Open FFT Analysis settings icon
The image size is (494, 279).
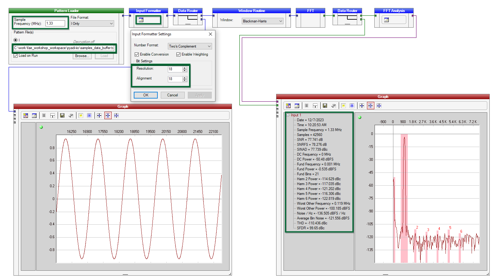386,20
